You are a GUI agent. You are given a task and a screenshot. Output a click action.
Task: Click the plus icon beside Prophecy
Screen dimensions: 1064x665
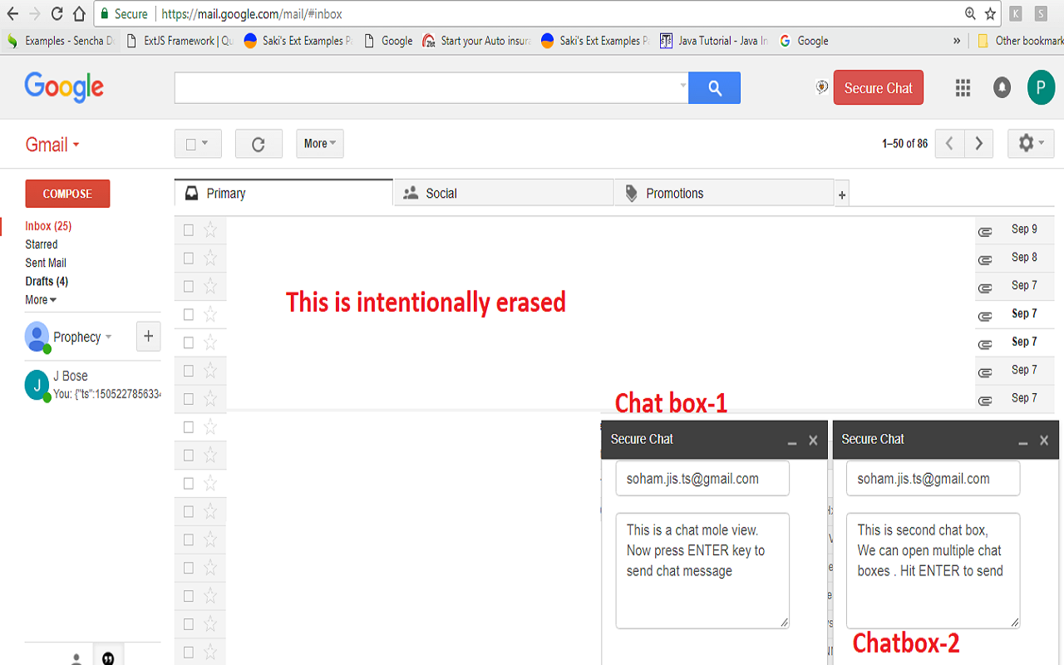[x=148, y=336]
